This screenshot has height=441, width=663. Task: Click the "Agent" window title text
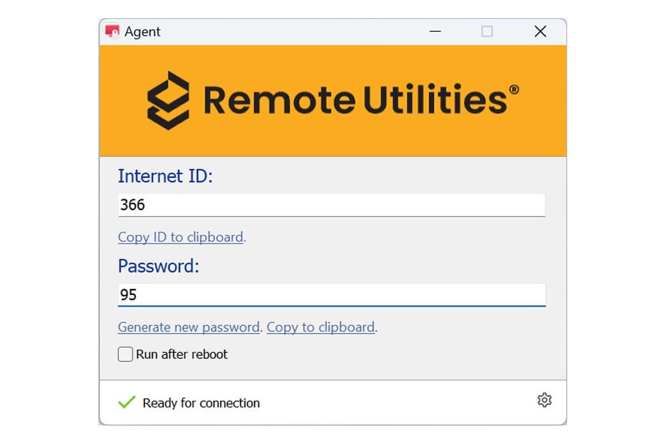[142, 32]
